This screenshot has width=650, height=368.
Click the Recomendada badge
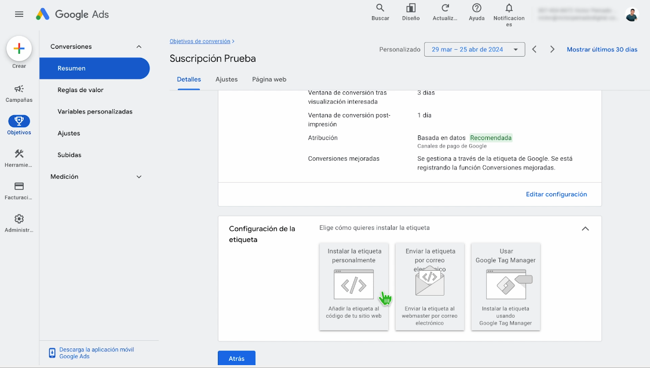(491, 138)
